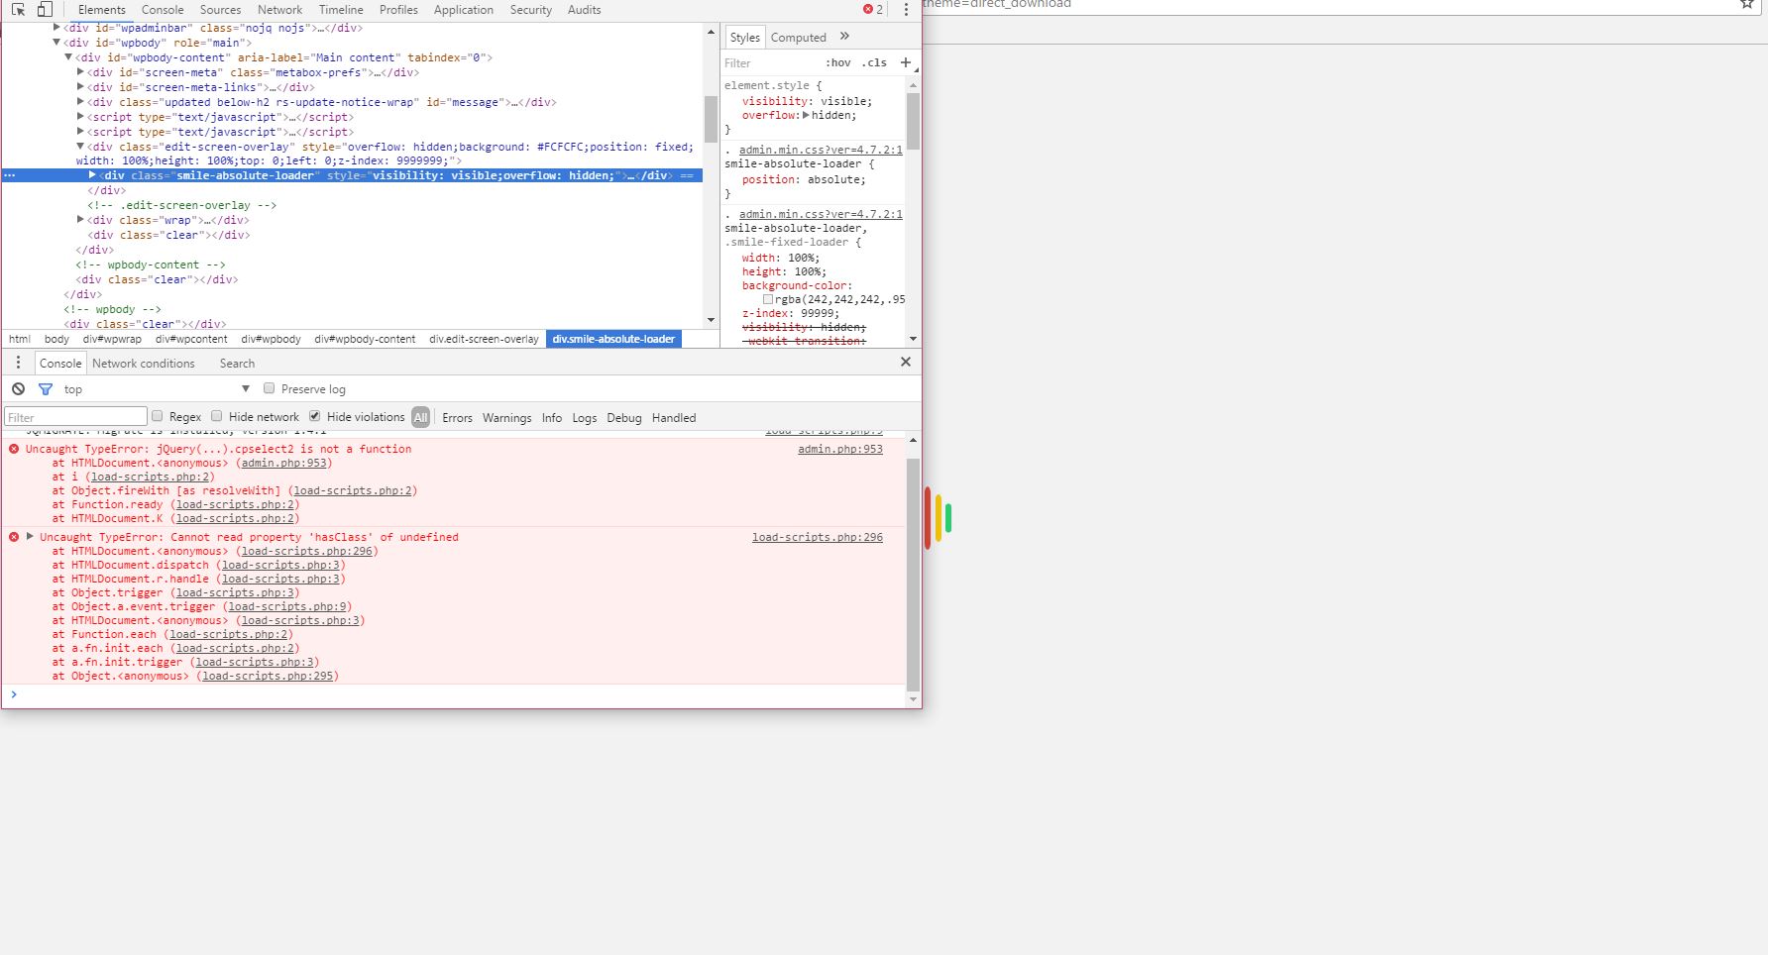Expand div#screen-meta node
Viewport: 1768px width, 955px height.
pos(80,72)
